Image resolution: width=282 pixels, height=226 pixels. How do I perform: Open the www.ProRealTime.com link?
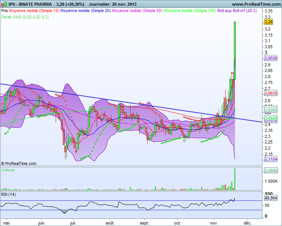(x=256, y=4)
